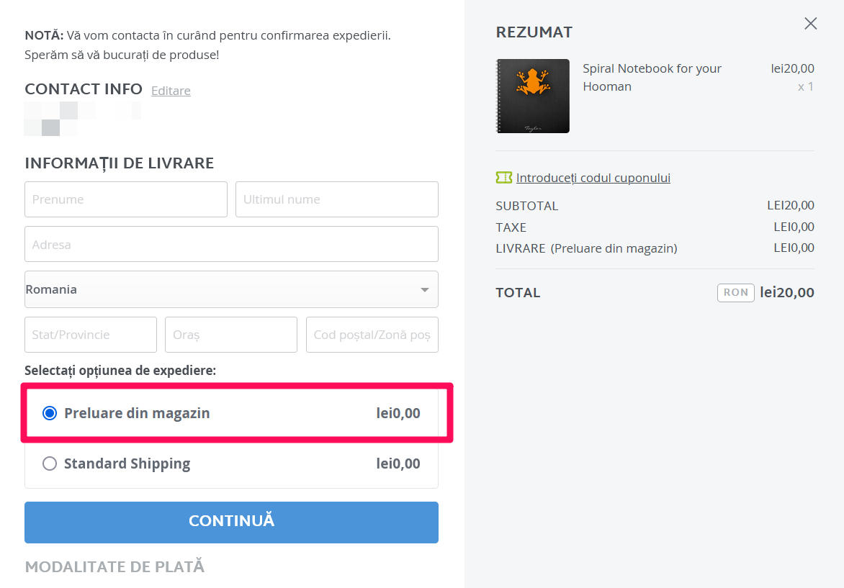Click the LIVRARE (Preluare din magazin) row
Viewport: 844px width, 588px height.
[x=655, y=248]
